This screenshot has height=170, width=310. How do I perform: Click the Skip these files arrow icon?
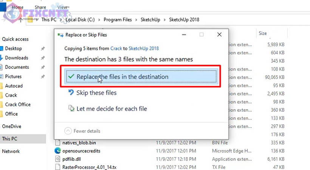(70, 93)
